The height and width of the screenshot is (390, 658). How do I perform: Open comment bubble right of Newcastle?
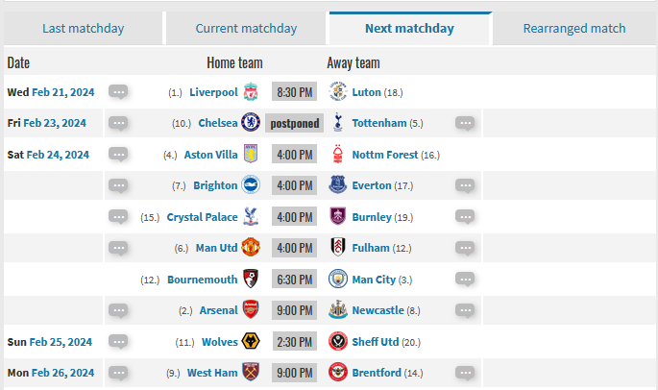pos(465,310)
